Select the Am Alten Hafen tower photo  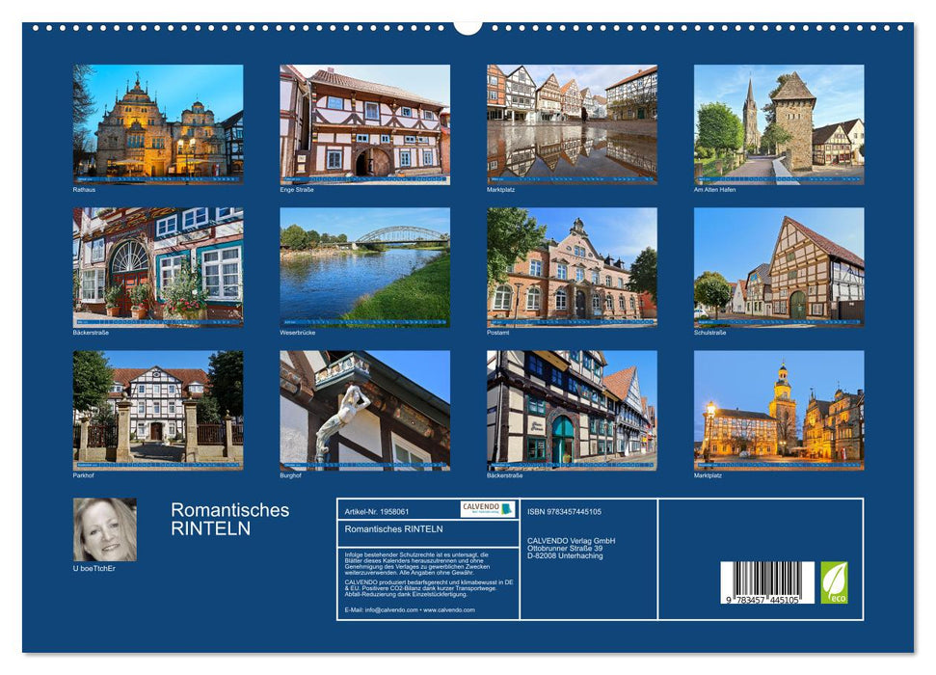[x=781, y=123]
